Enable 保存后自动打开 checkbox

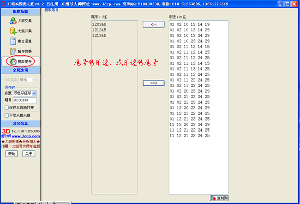tap(6, 108)
